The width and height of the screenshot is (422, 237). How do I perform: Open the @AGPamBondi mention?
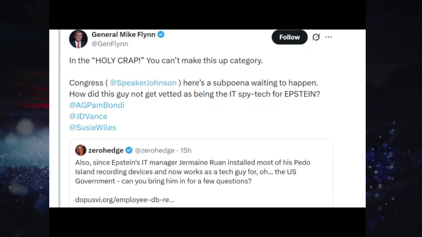(97, 105)
